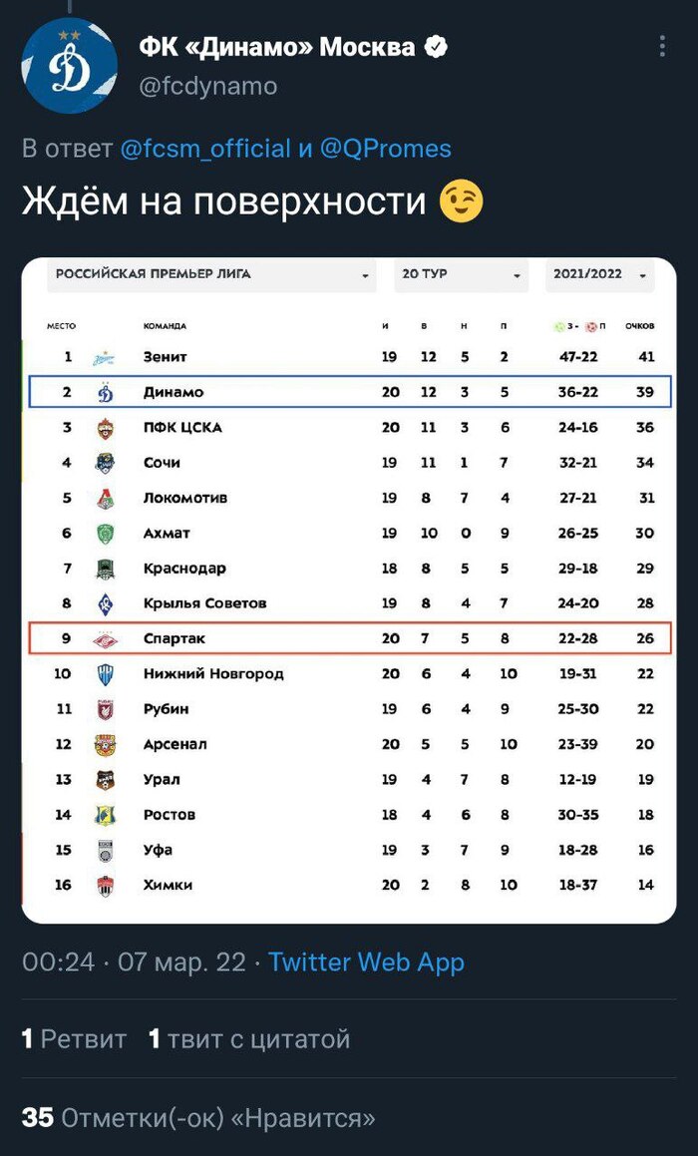View the 1 Ретвит retweets list
698x1156 pixels.
click(x=74, y=1039)
